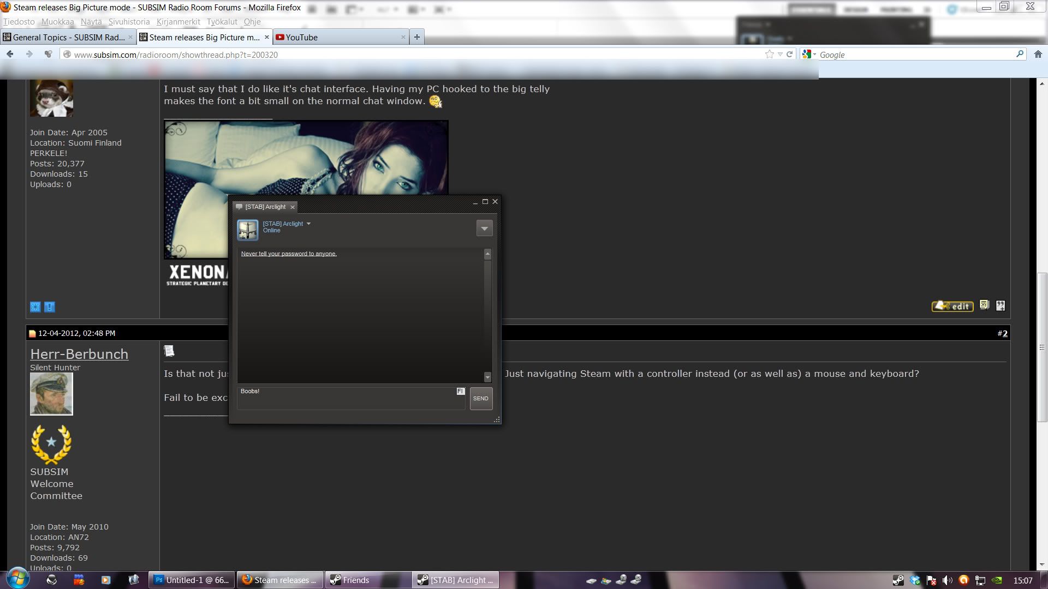
Task: Bookmark this page with the star icon
Action: 770,54
